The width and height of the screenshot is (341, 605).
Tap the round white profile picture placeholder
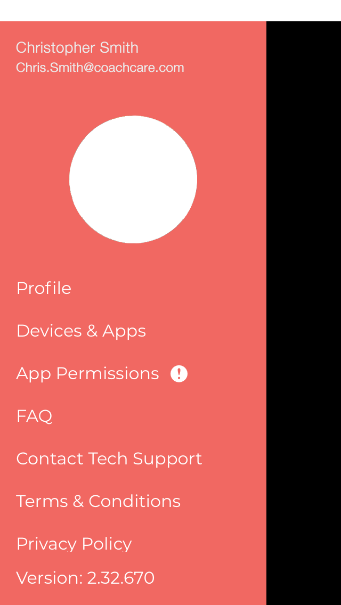click(133, 179)
